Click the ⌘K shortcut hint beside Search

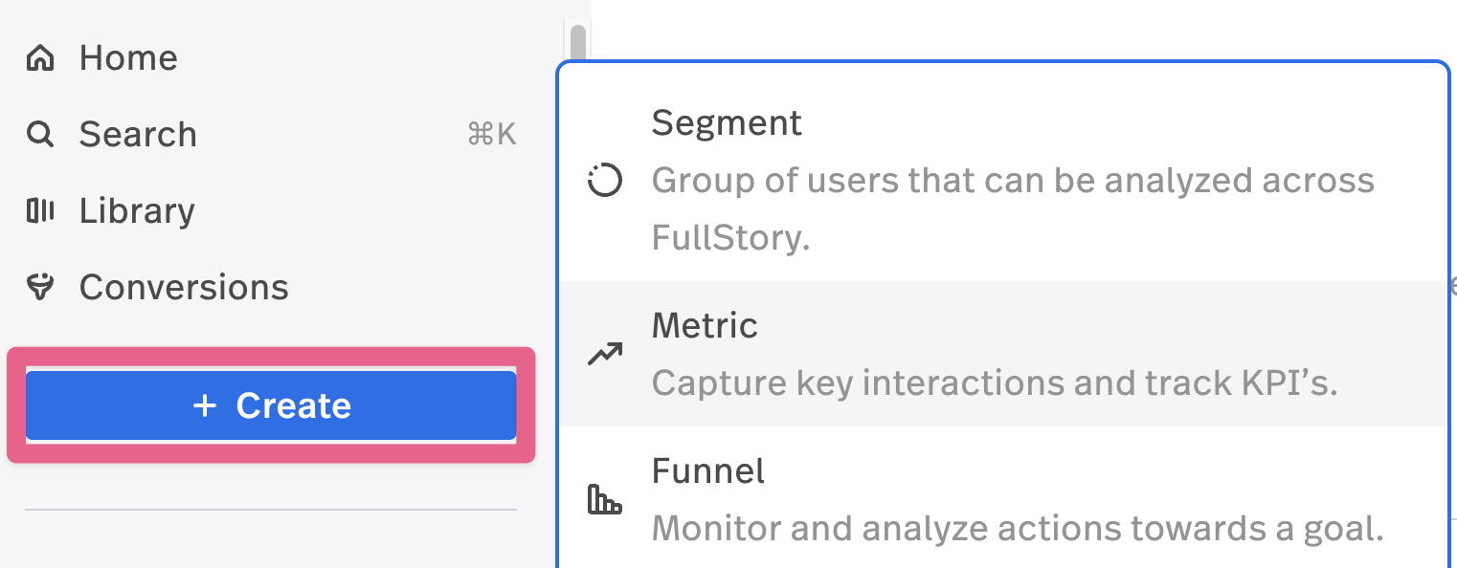491,135
